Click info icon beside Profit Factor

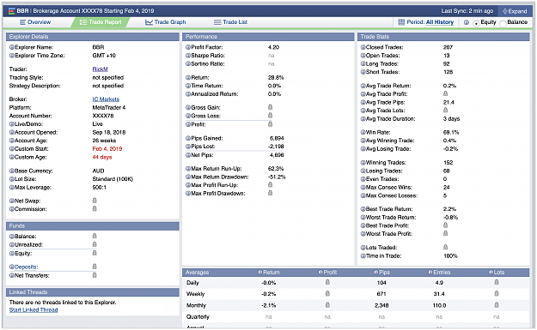click(x=188, y=47)
